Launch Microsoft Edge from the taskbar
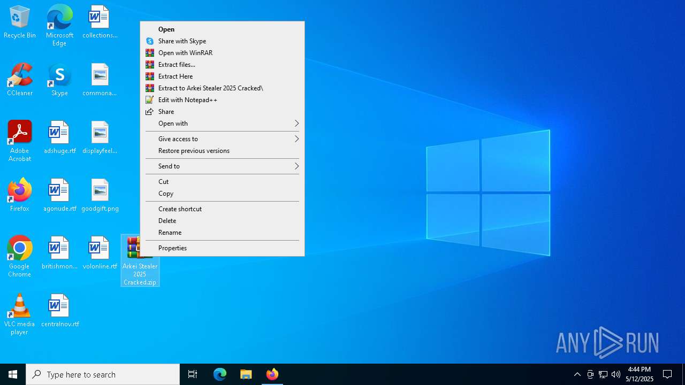This screenshot has height=385, width=685. [220, 374]
